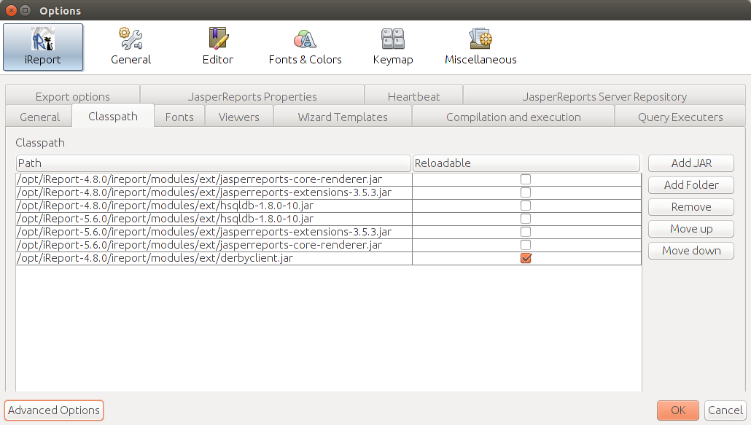This screenshot has width=751, height=425.
Task: Switch to the General sub-tab
Action: tap(39, 117)
